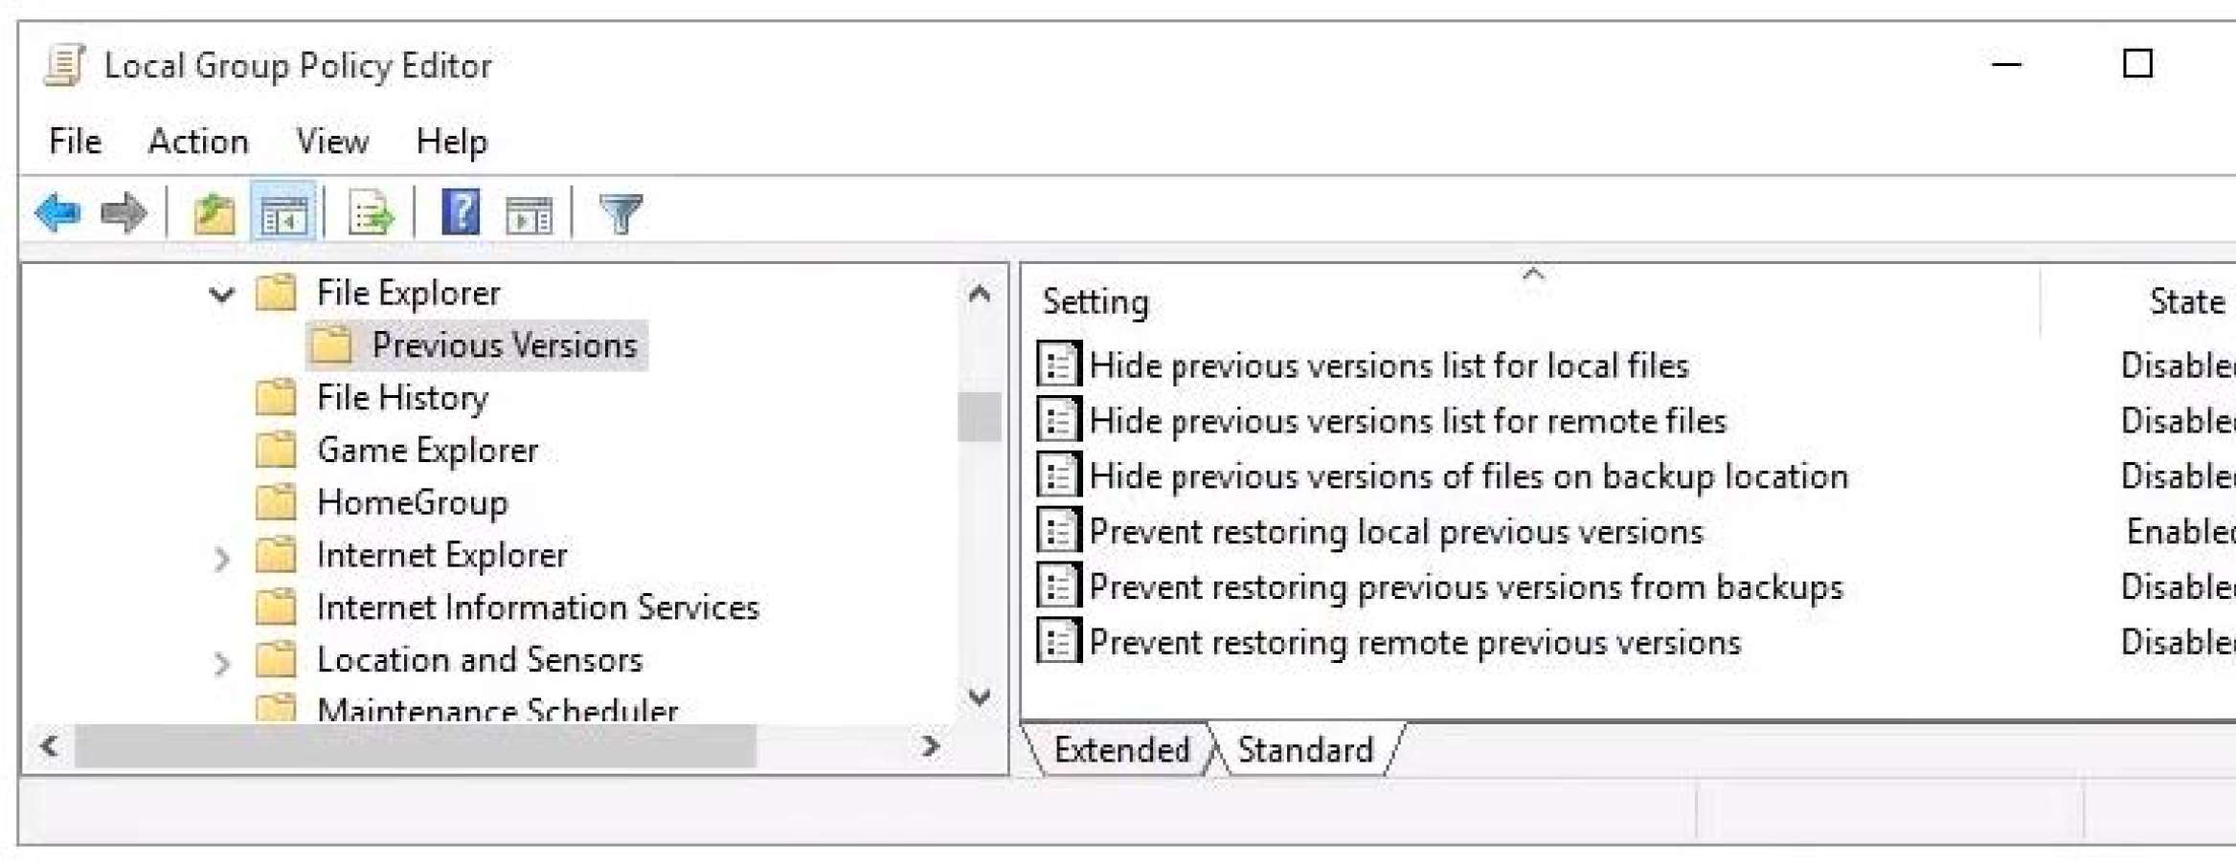
Task: Click the Forward arrow toolbar icon
Action: [x=124, y=212]
